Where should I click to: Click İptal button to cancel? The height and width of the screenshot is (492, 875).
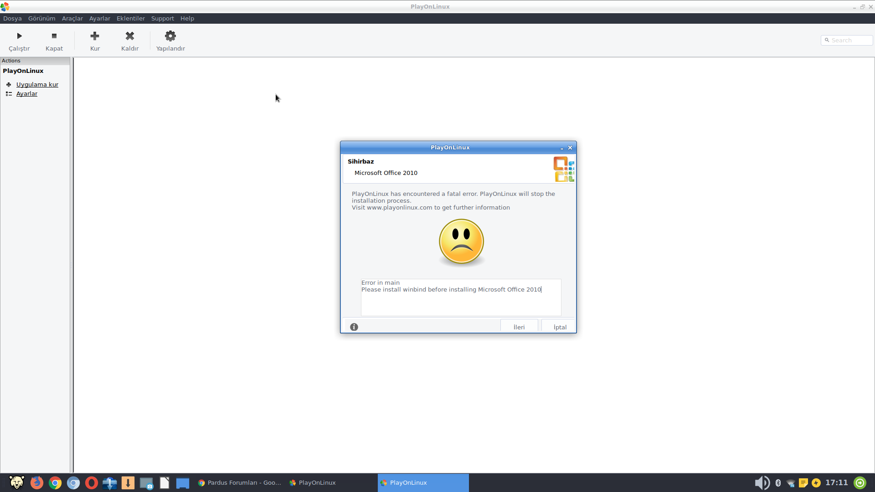point(560,327)
